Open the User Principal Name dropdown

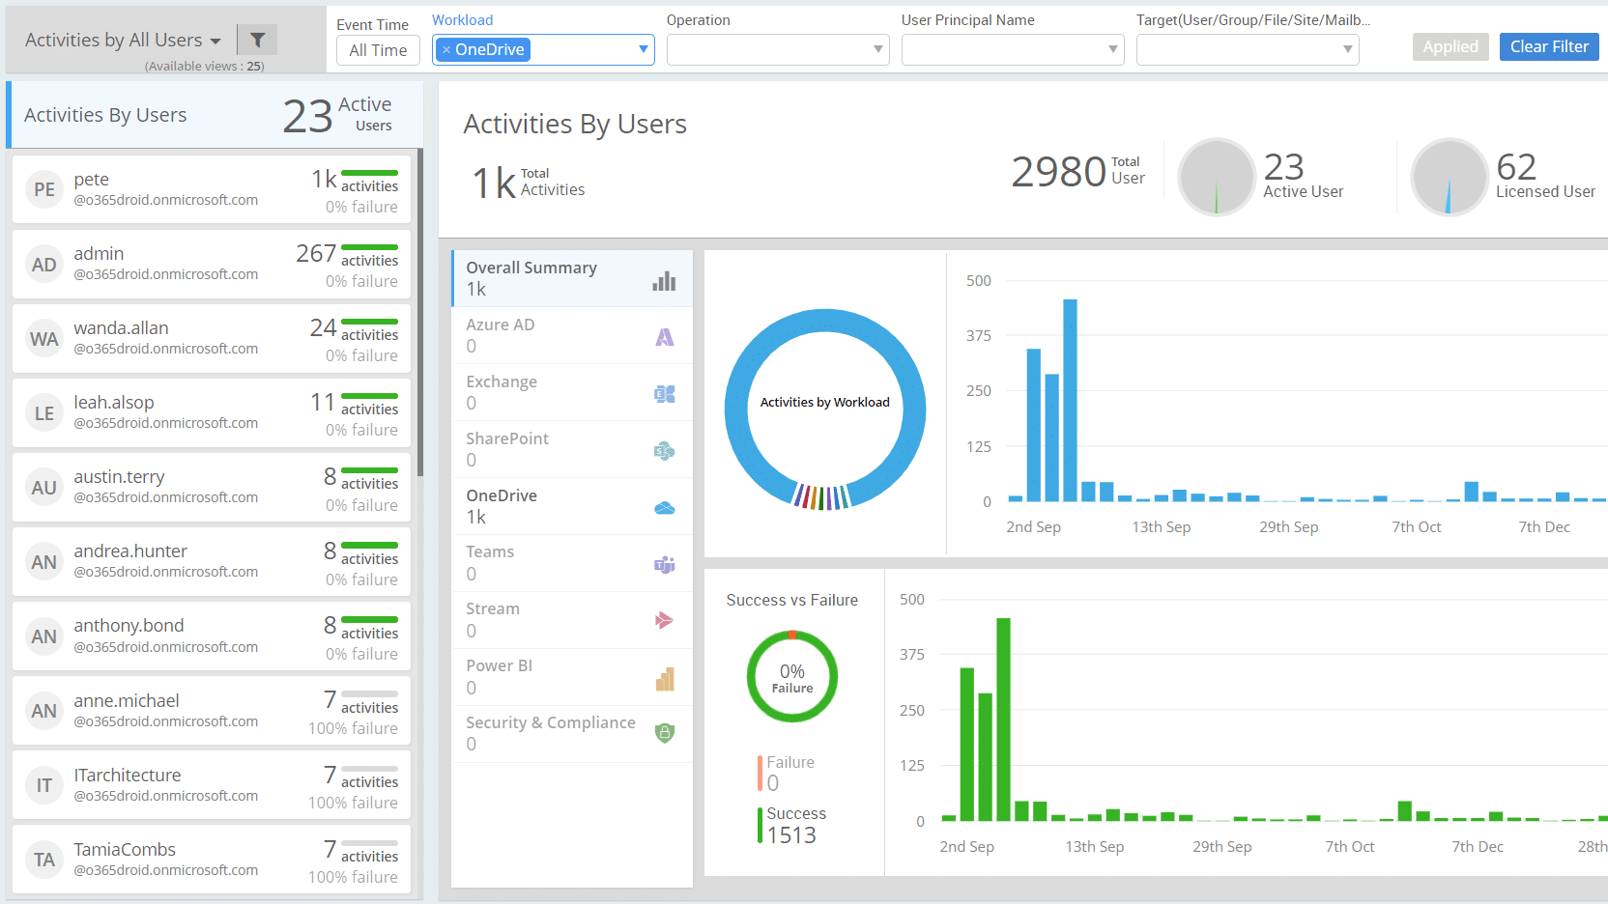point(1012,49)
